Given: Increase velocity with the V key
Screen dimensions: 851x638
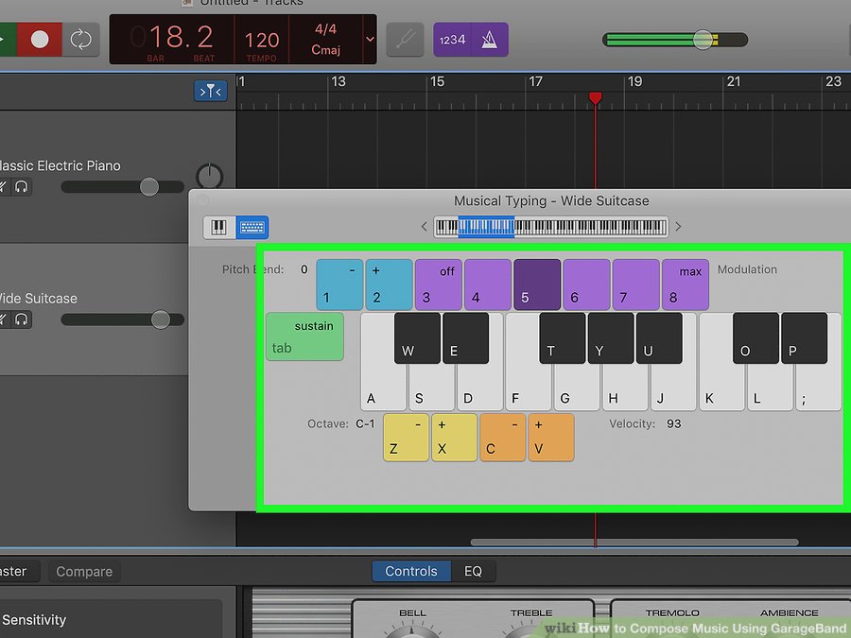Looking at the screenshot, I should tap(551, 438).
